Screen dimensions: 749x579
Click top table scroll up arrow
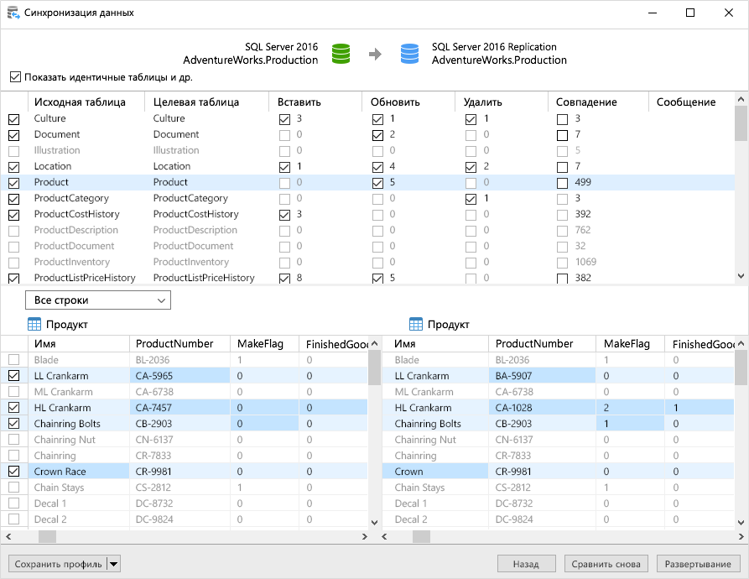tap(741, 99)
